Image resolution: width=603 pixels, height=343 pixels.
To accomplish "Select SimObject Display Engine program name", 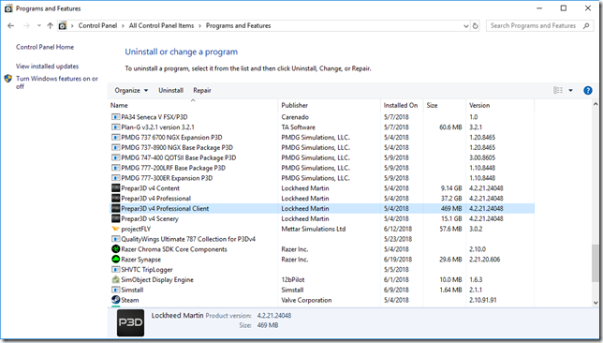I will (157, 280).
